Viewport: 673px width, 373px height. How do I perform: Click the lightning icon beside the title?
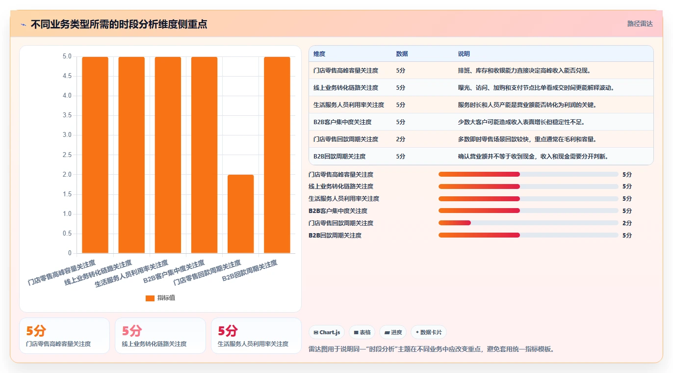coord(23,25)
